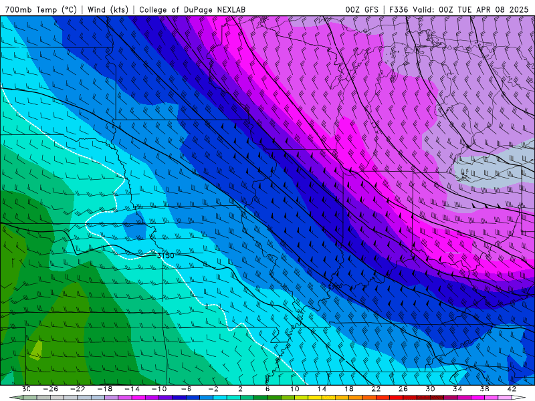The height and width of the screenshot is (401, 535).
Task: Click the "30" label between 26 and 34
Action: point(430,389)
